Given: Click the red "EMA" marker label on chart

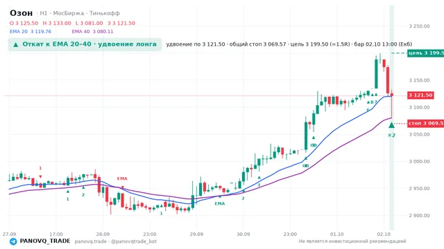Looking at the screenshot, I should tap(122, 178).
